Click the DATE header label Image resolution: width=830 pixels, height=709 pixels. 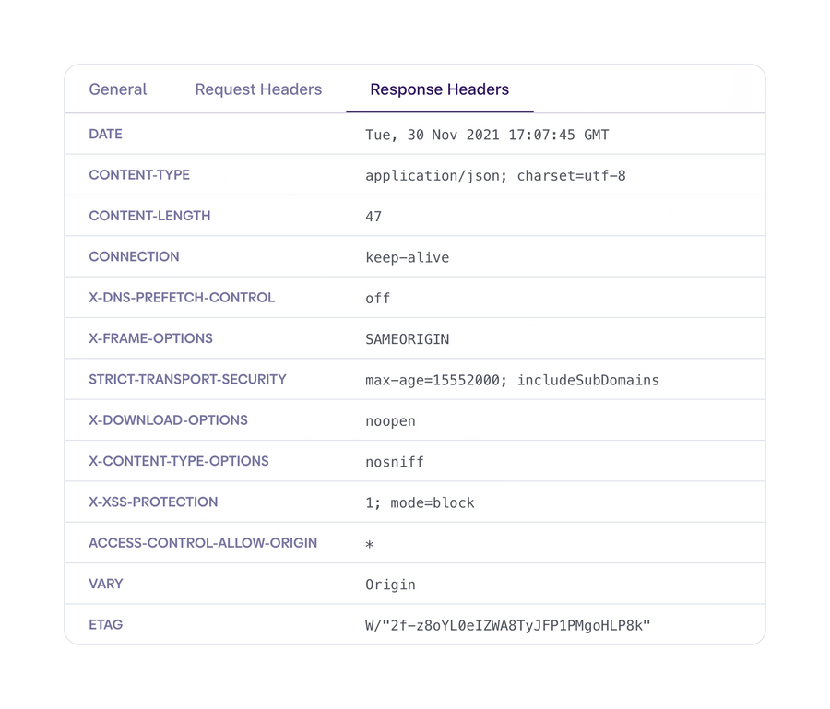point(104,135)
